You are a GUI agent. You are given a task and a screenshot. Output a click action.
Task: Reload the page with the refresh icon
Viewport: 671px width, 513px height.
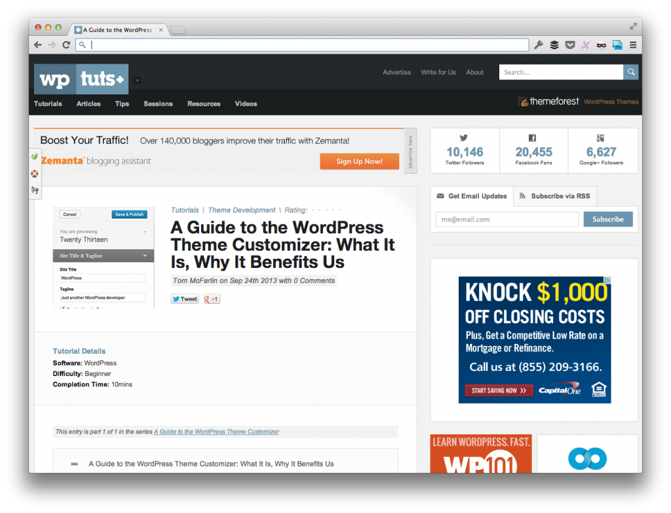[66, 45]
